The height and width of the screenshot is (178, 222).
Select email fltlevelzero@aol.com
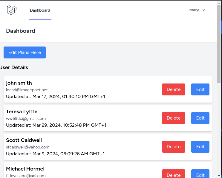click(x=26, y=176)
